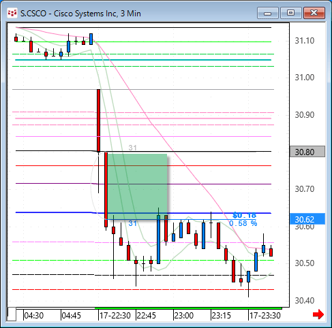Click the tall red candlestick at gap open
Viewport: 332px width, 328px height.
(98, 120)
